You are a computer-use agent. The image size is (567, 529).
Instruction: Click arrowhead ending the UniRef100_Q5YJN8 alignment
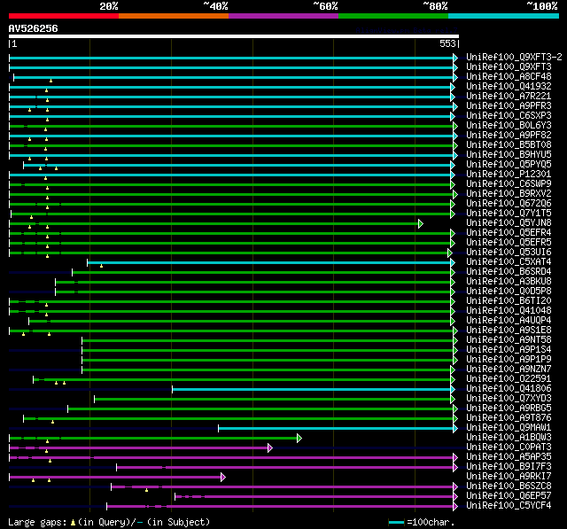click(421, 223)
